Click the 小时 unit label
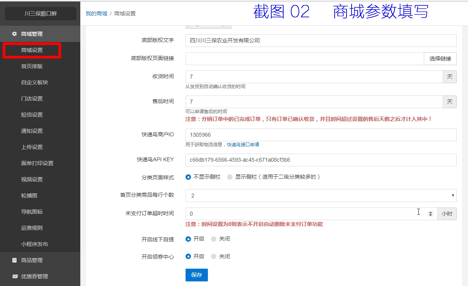The width and height of the screenshot is (468, 286). [447, 214]
